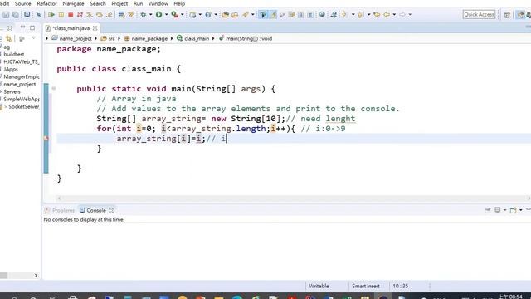
Task: Open the Run dropdown arrow
Action: point(166,15)
